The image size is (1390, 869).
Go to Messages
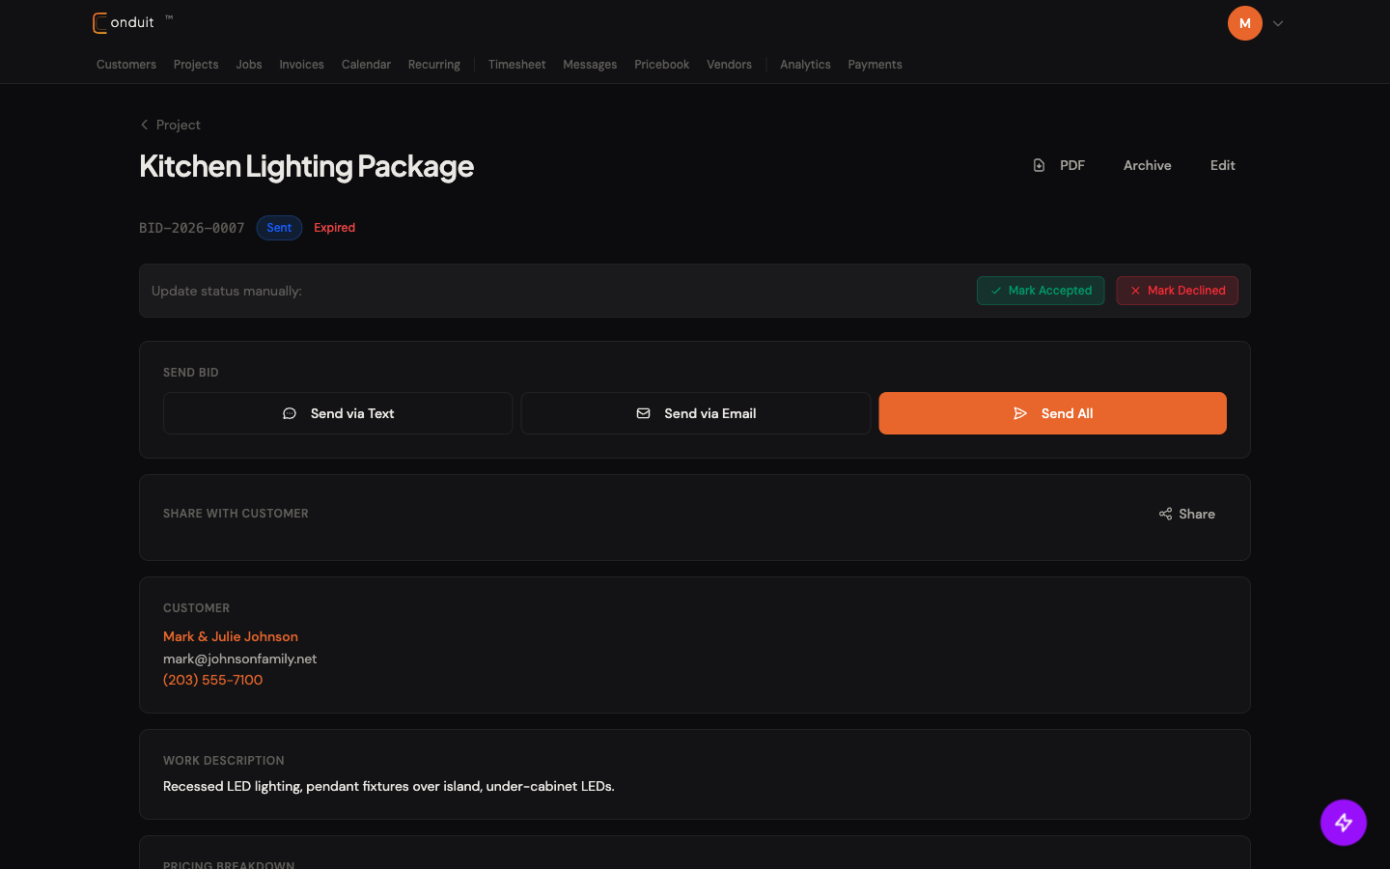click(x=590, y=65)
